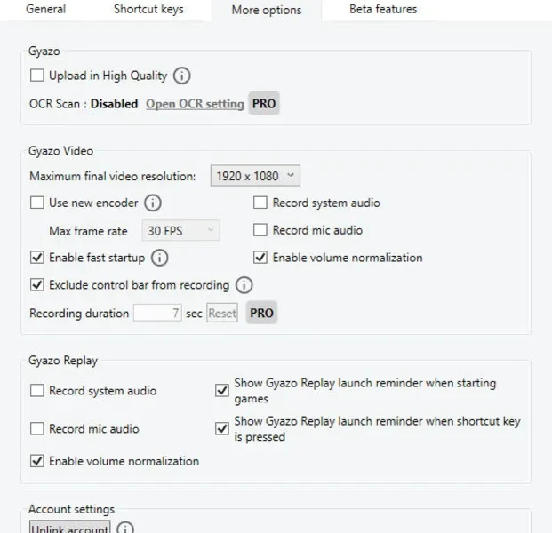This screenshot has height=533, width=552.
Task: Tick Record system audio under Gyazo Video
Action: (x=260, y=203)
